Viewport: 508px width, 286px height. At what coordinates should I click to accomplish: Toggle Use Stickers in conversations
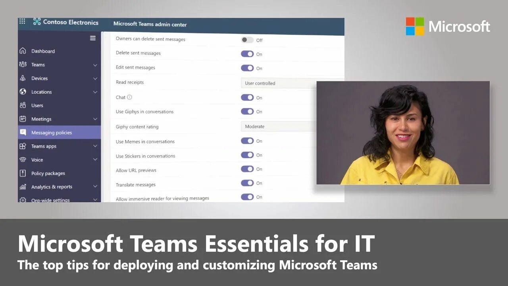[x=247, y=155]
